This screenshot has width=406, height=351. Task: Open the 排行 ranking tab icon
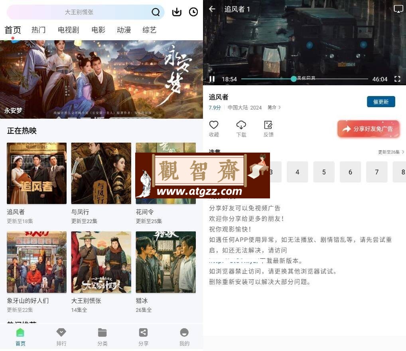pyautogui.click(x=61, y=332)
